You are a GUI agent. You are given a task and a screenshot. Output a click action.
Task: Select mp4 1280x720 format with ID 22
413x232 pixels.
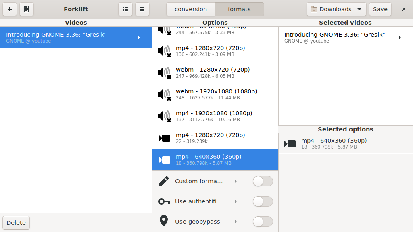coord(215,138)
